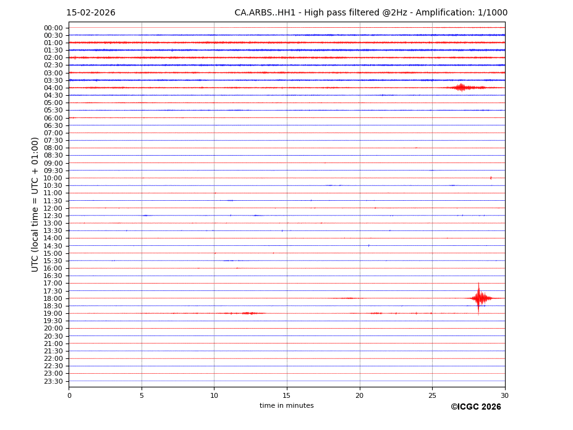Click the 'time in minutes' axis label

pyautogui.click(x=286, y=406)
